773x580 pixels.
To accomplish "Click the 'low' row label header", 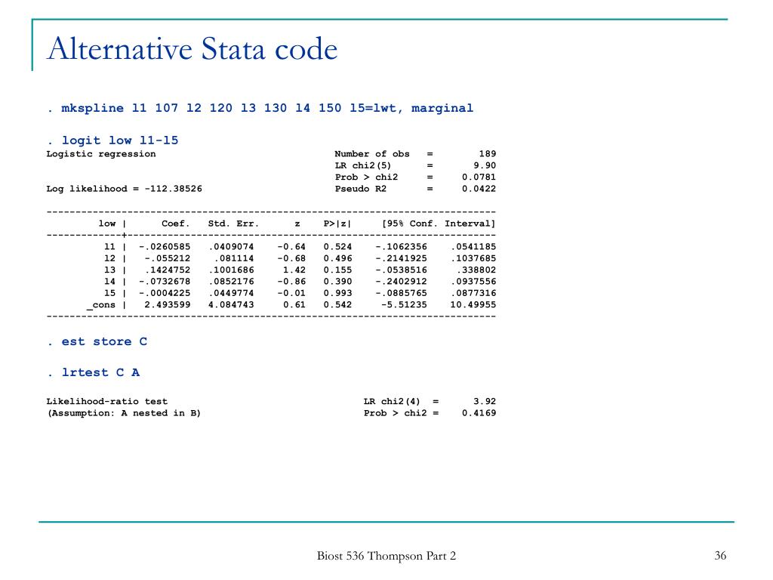I will 107,224.
